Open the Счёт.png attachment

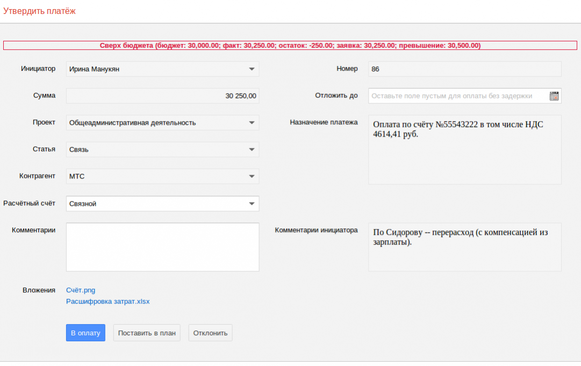point(81,290)
